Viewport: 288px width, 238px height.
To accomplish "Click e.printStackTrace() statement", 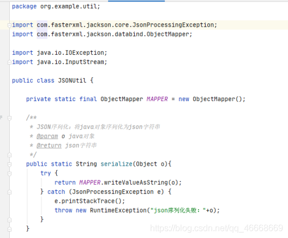I will (89, 201).
